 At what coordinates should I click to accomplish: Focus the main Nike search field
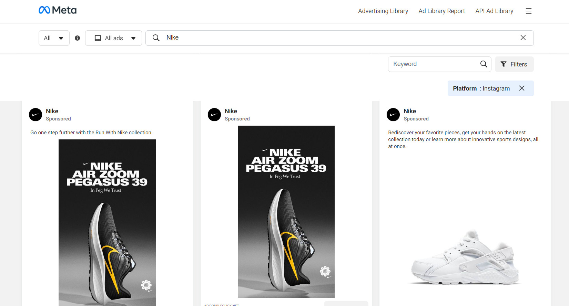339,38
